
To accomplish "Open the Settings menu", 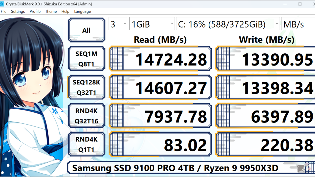I will [x=18, y=11].
